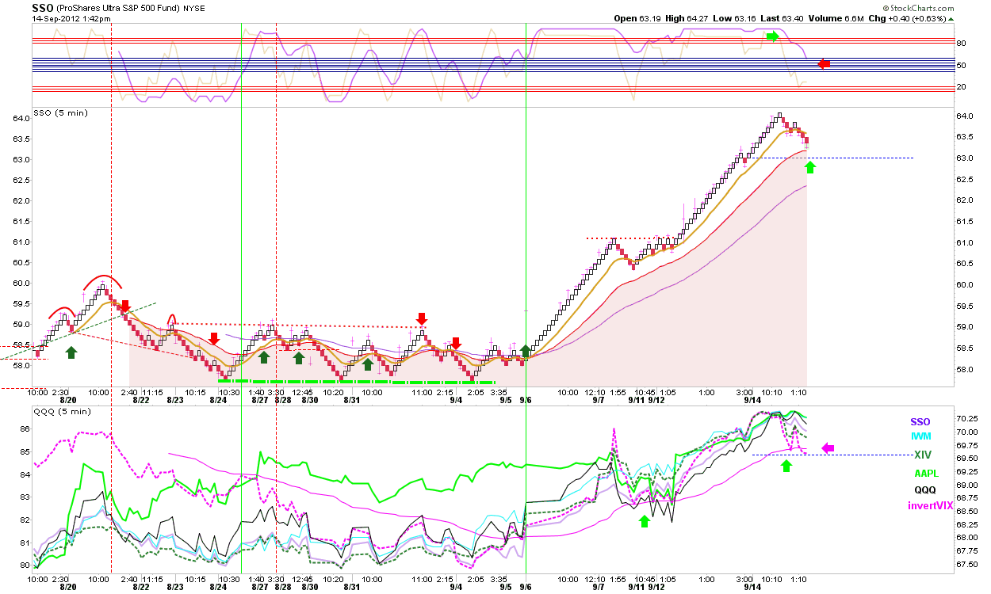Click the bold SSO ticker symbol in the header

pos(43,7)
